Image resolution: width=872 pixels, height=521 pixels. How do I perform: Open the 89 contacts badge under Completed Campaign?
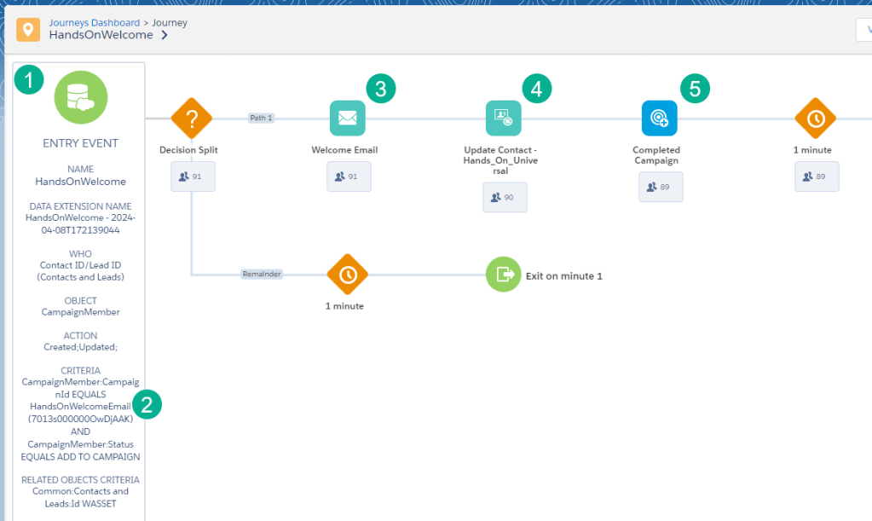click(661, 187)
